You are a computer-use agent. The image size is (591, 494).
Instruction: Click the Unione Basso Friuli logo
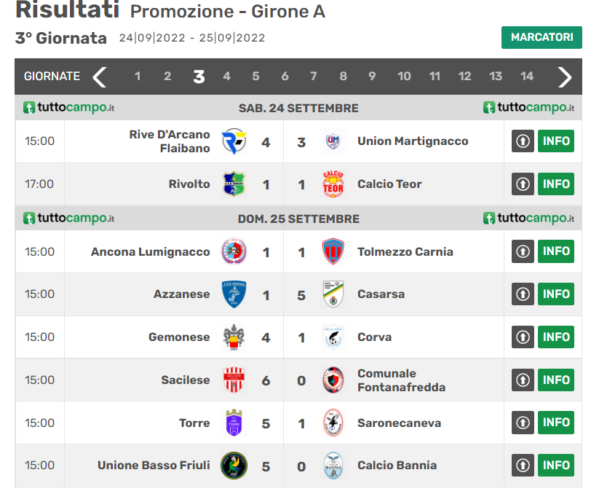pos(234,466)
